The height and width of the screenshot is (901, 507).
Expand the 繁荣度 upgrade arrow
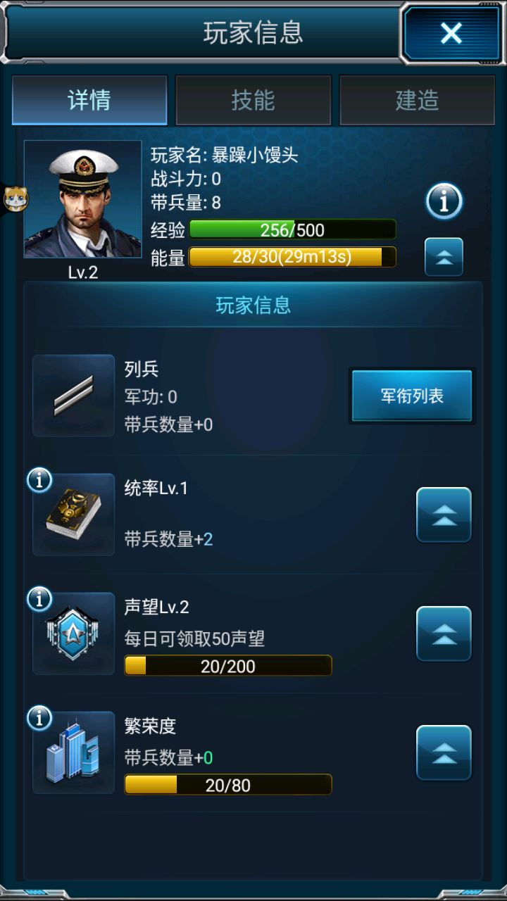[x=444, y=752]
